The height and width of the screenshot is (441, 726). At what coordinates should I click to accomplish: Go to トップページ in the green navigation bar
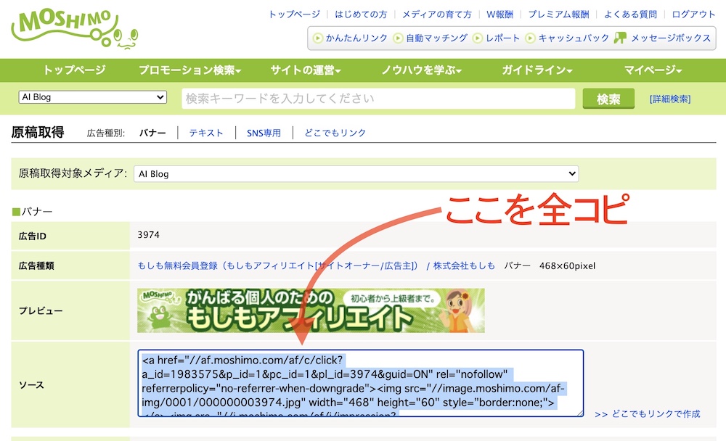[x=75, y=70]
